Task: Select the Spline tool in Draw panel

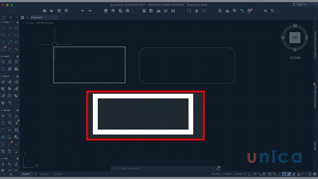Action: [16, 35]
